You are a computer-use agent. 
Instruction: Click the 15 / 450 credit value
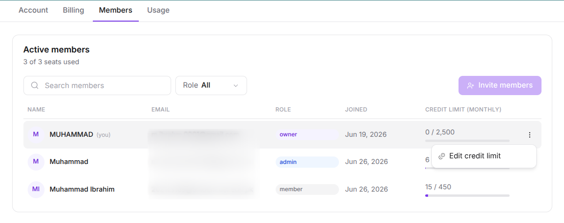click(438, 187)
